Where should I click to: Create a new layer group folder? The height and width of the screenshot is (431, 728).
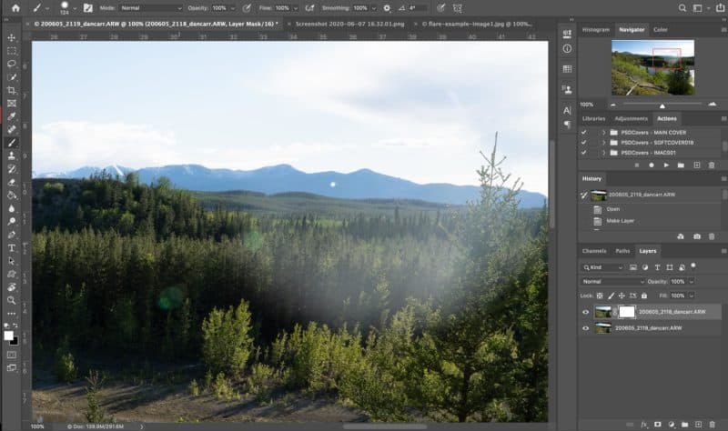coord(685,424)
